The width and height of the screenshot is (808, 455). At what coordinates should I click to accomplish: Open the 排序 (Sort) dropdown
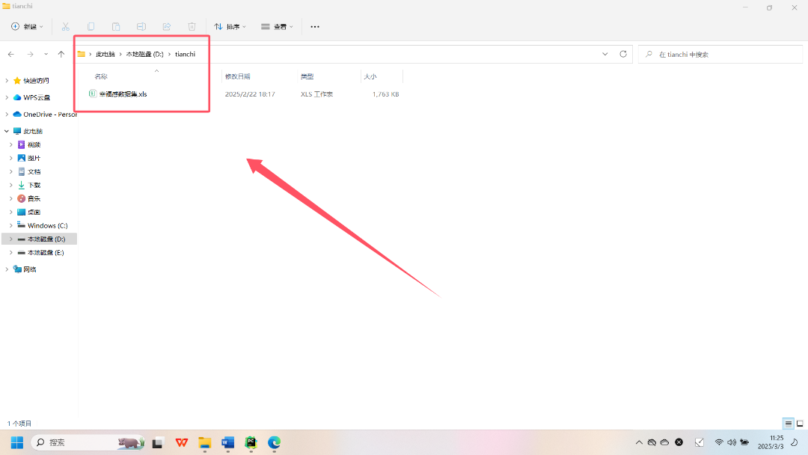[230, 26]
